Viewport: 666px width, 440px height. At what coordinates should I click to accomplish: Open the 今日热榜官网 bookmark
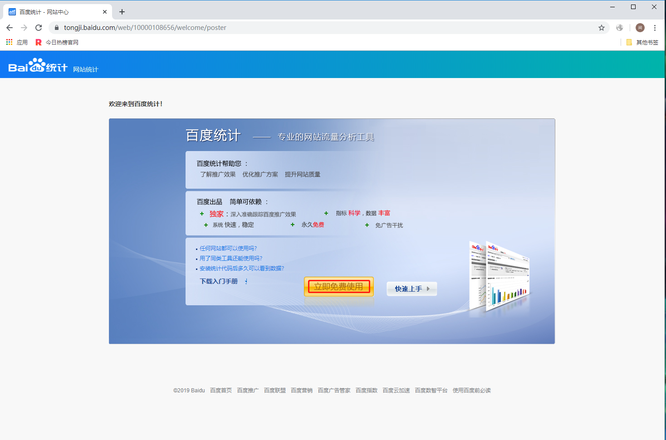pos(57,42)
